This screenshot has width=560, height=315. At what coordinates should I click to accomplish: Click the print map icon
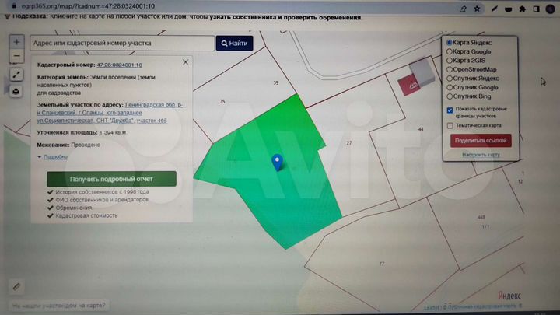16,91
